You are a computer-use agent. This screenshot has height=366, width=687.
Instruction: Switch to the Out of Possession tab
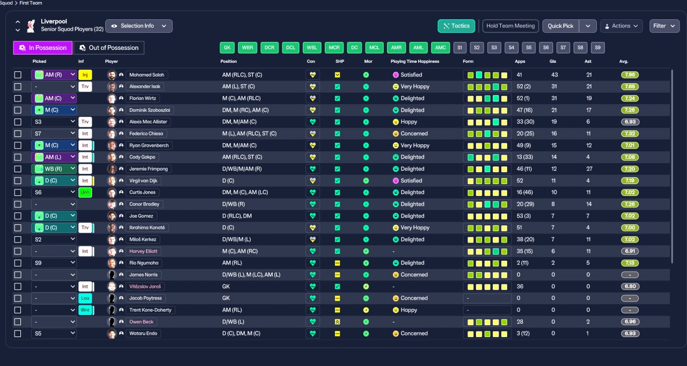click(x=109, y=48)
